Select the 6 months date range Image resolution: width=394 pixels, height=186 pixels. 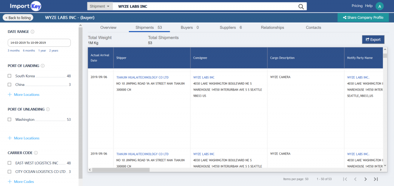pyautogui.click(x=29, y=51)
